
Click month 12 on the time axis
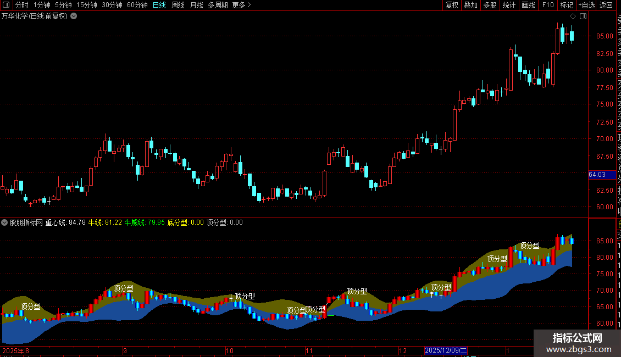click(x=403, y=350)
